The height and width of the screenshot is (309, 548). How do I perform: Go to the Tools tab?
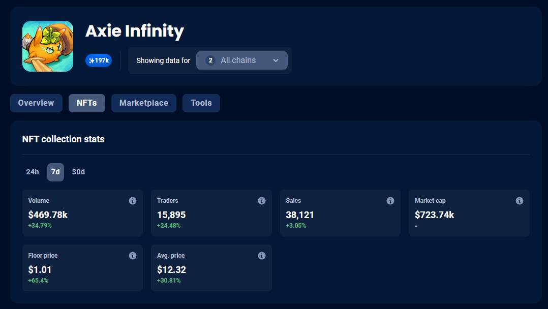click(201, 103)
